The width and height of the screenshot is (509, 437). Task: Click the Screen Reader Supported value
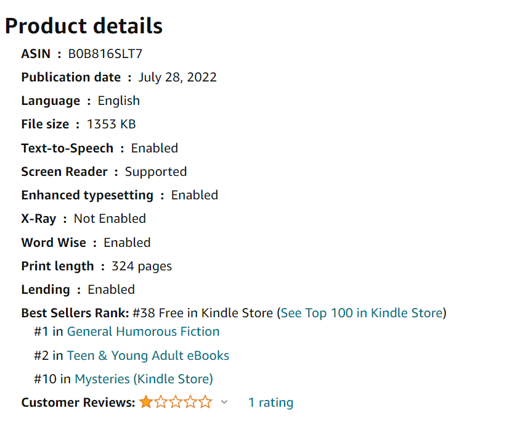(x=156, y=172)
